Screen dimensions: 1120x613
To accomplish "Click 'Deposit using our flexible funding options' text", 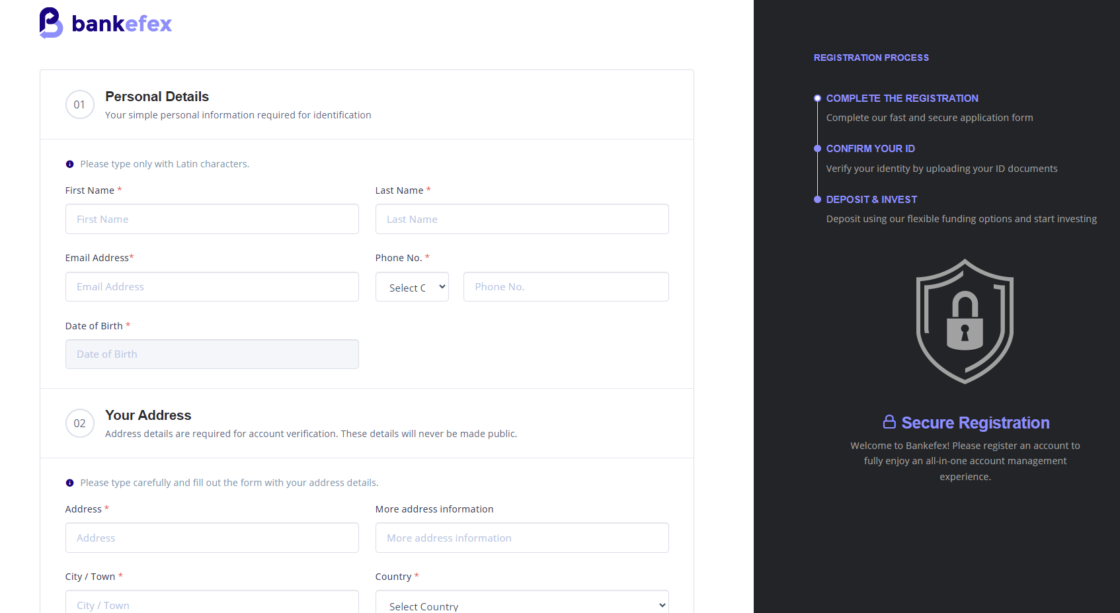I will (961, 219).
